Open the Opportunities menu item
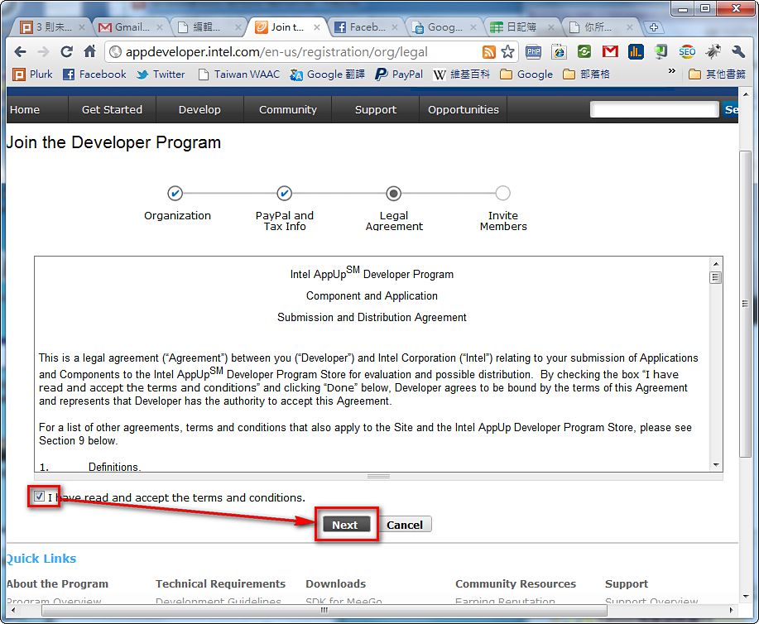 pyautogui.click(x=464, y=109)
